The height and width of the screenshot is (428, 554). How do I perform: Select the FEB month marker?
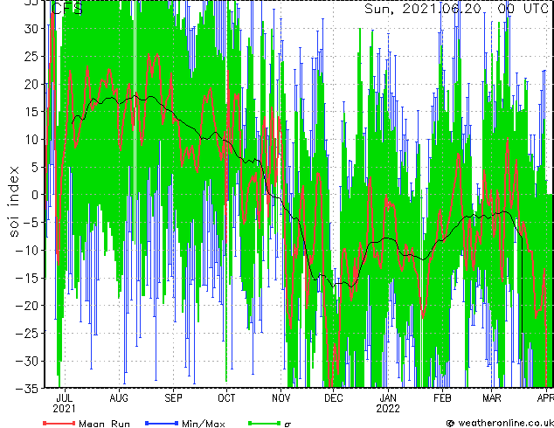pos(442,397)
